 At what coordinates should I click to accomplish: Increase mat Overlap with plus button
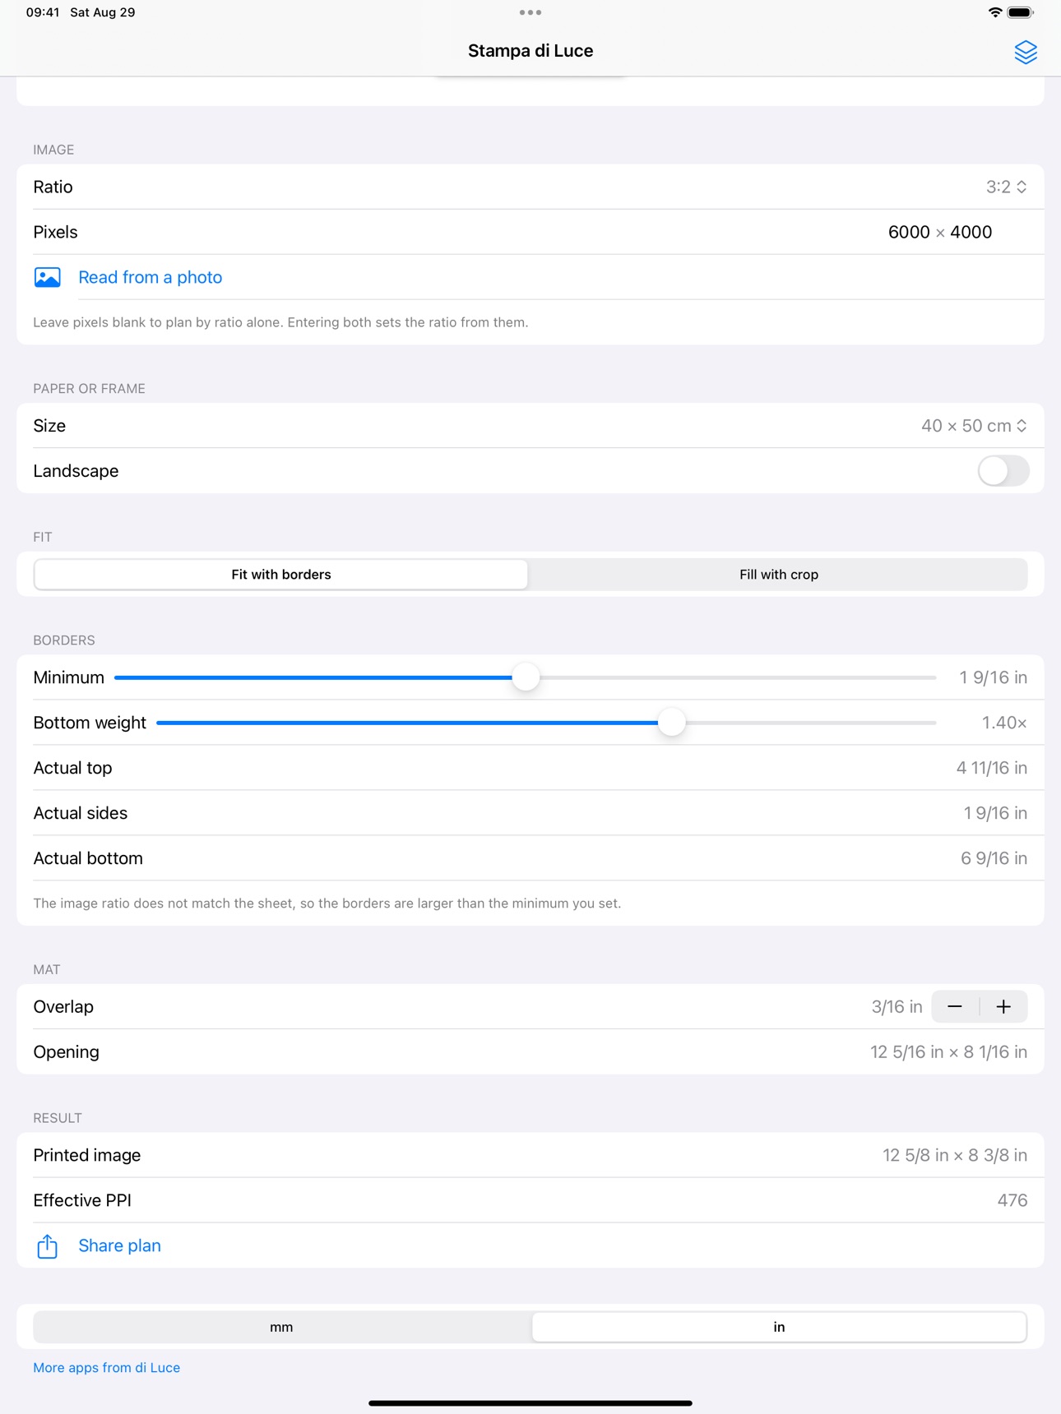point(1003,1007)
